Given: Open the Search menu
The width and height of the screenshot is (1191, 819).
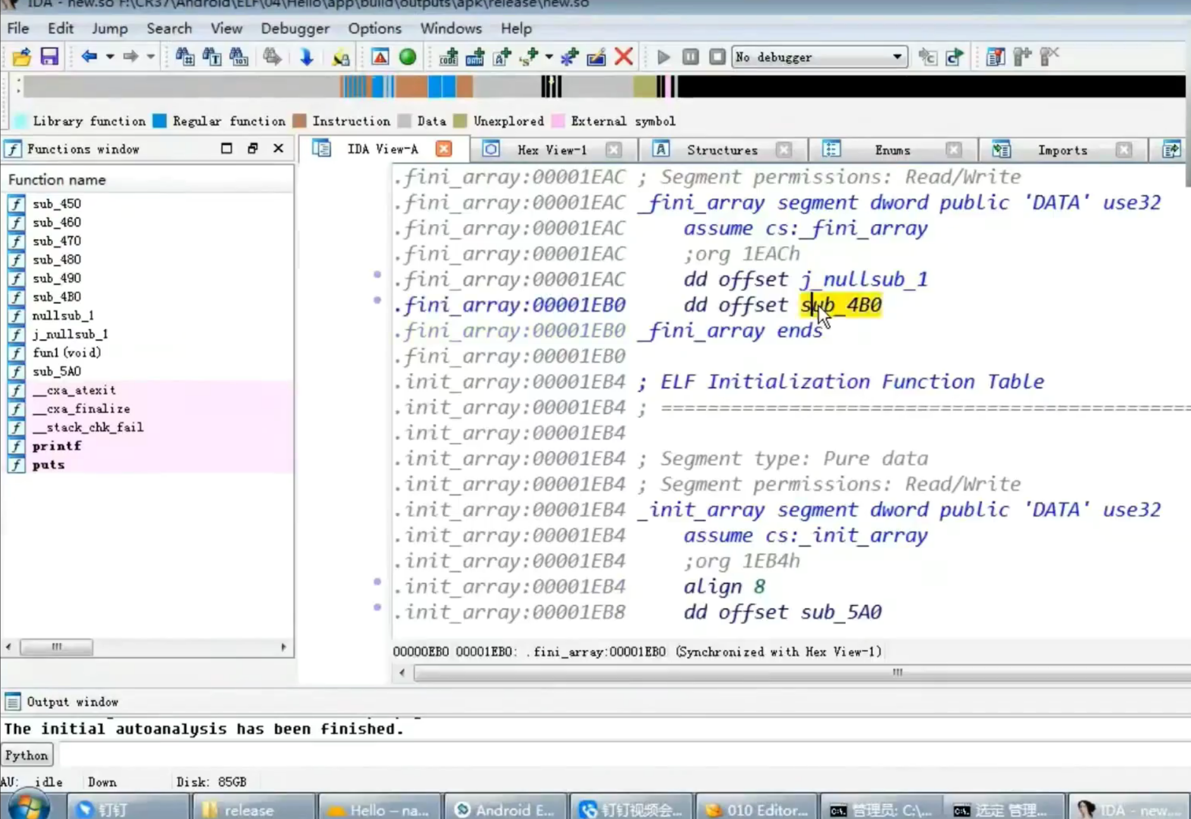Looking at the screenshot, I should click(169, 28).
